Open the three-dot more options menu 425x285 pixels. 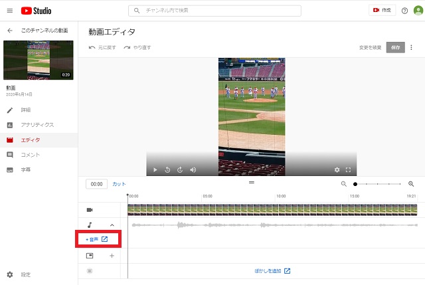coord(411,47)
